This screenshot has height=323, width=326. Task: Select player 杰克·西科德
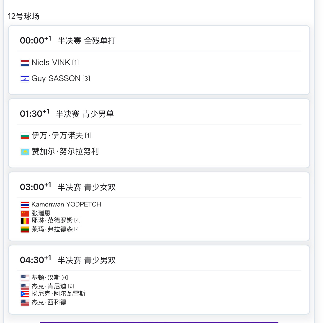pos(49,302)
